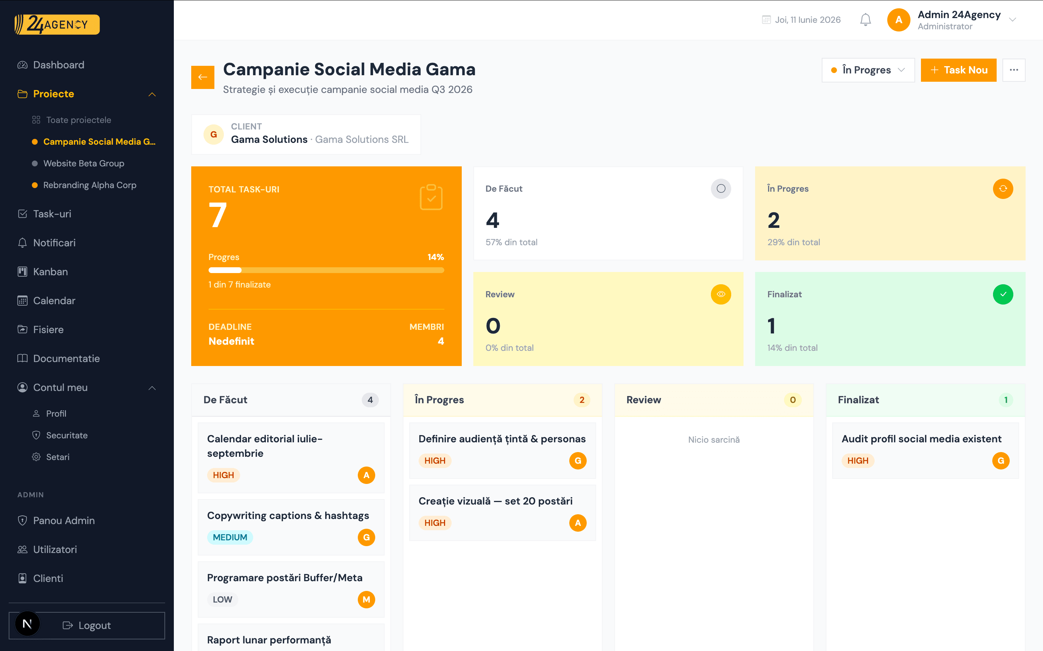Screen dimensions: 1043x651
Task: Click the MEDIUM priority tag on Copywriting task
Action: (x=230, y=537)
